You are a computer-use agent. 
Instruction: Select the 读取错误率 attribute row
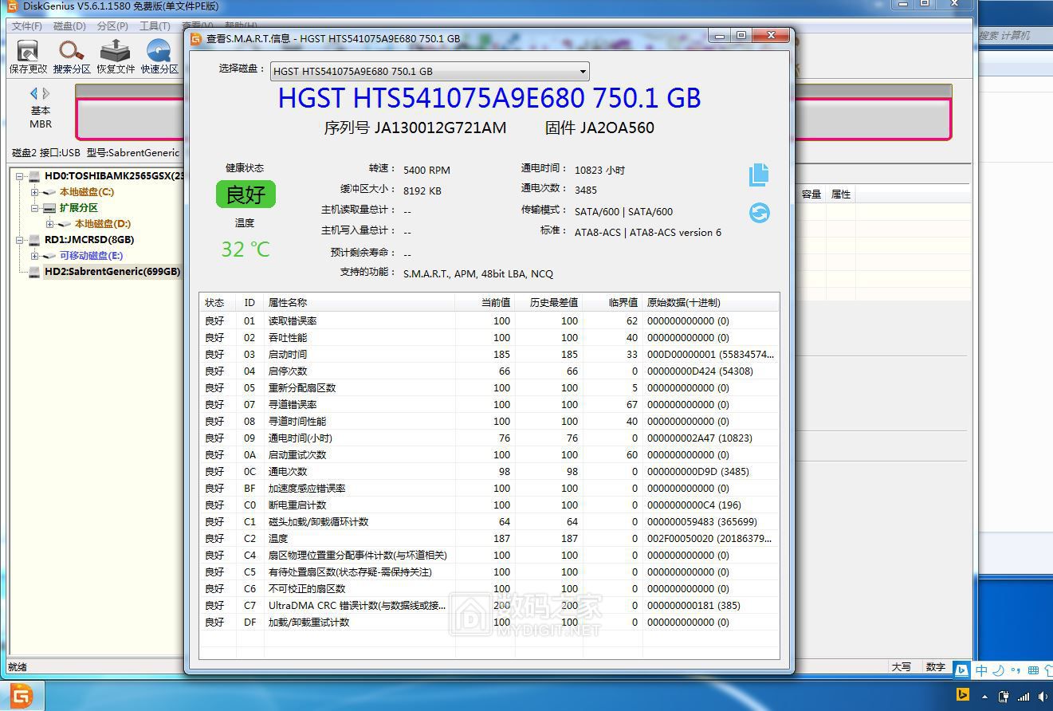(489, 321)
